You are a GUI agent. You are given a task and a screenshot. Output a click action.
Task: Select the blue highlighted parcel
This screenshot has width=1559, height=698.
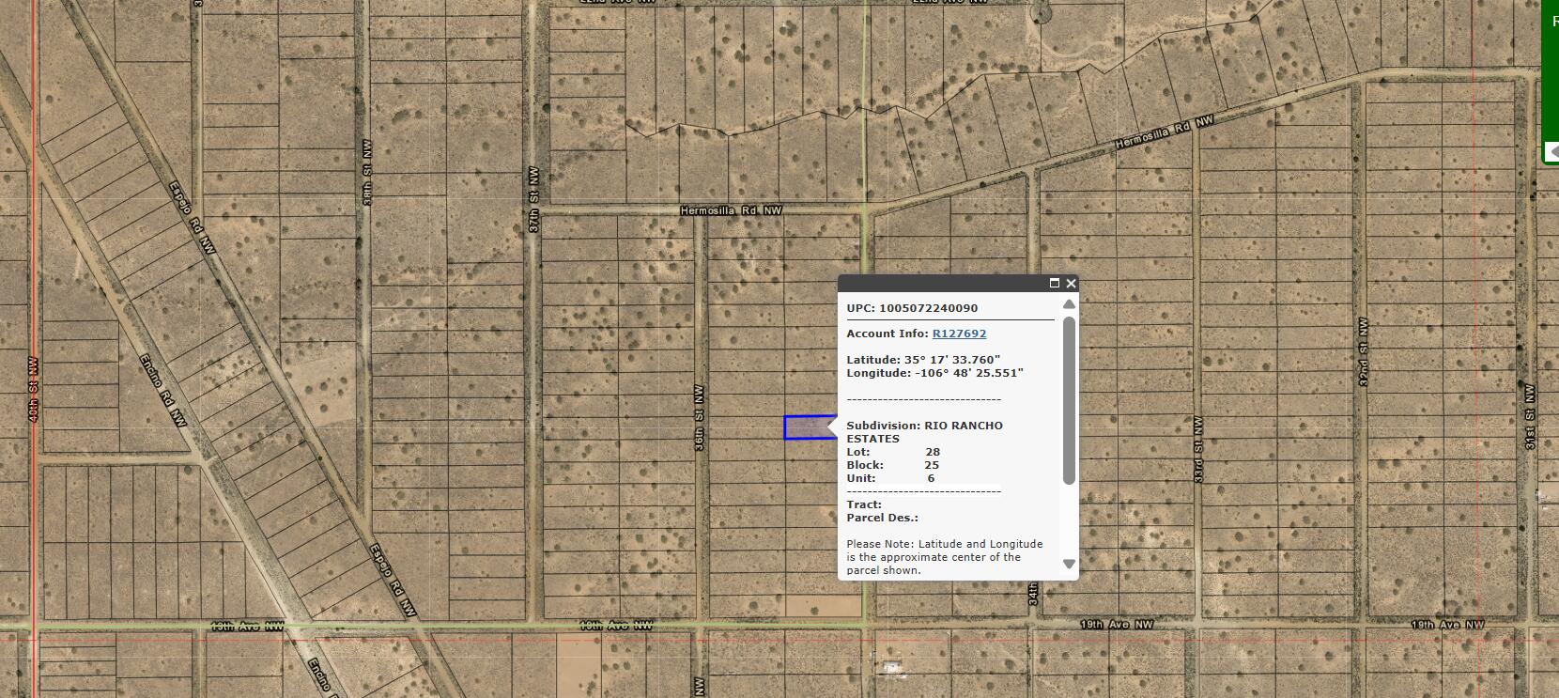(806, 427)
